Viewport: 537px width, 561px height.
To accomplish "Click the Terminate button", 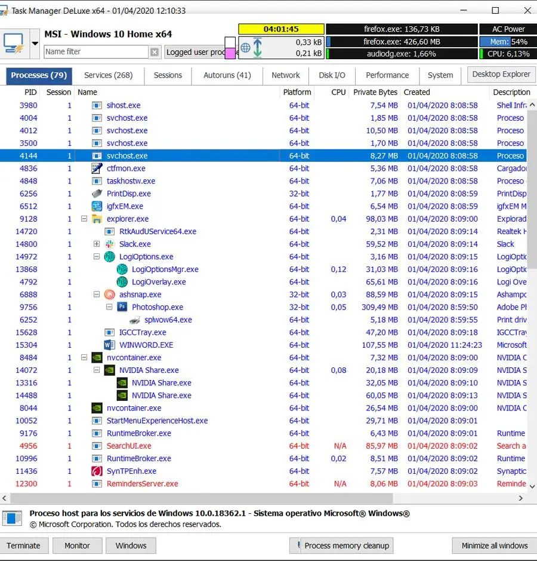I will (24, 545).
